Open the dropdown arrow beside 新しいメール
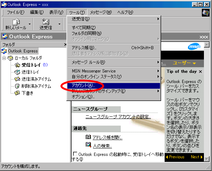This screenshot has width=212, height=171. tap(29, 24)
